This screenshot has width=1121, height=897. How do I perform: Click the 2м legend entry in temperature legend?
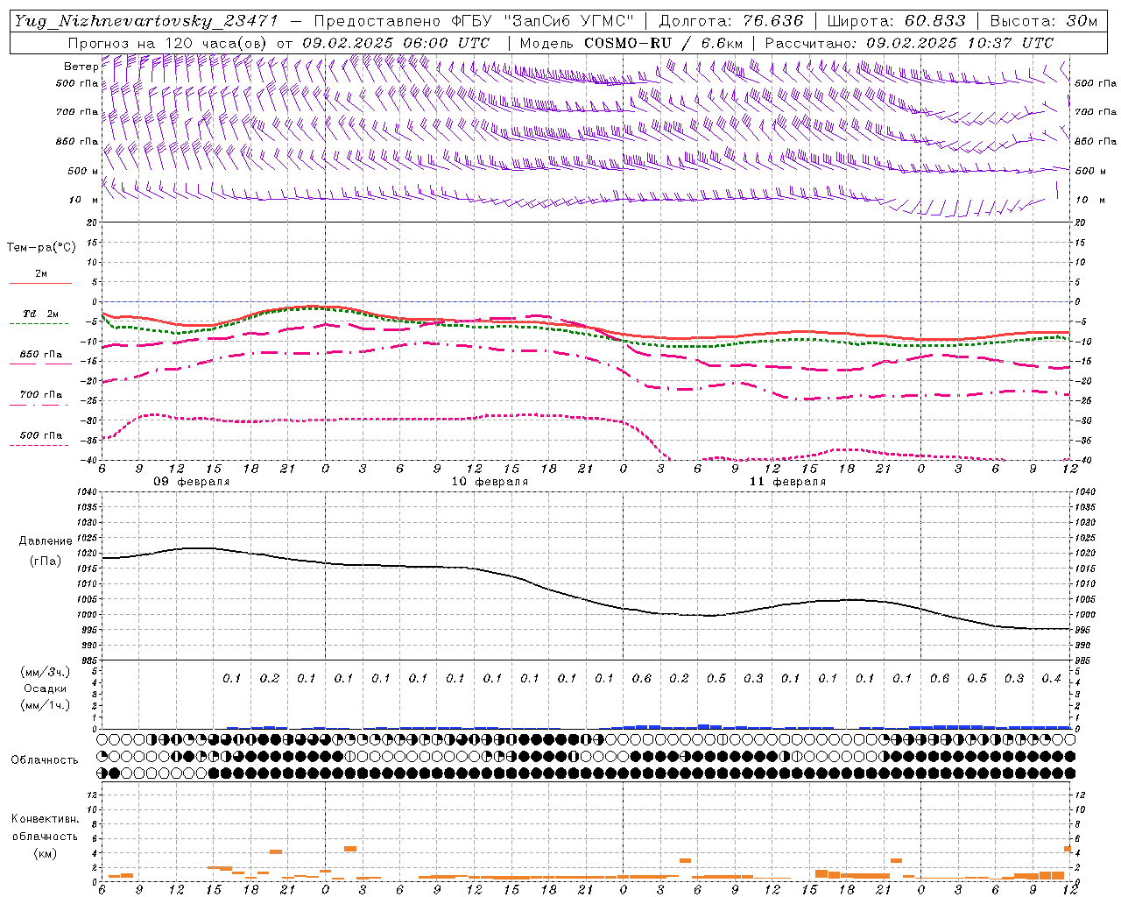coord(41,274)
